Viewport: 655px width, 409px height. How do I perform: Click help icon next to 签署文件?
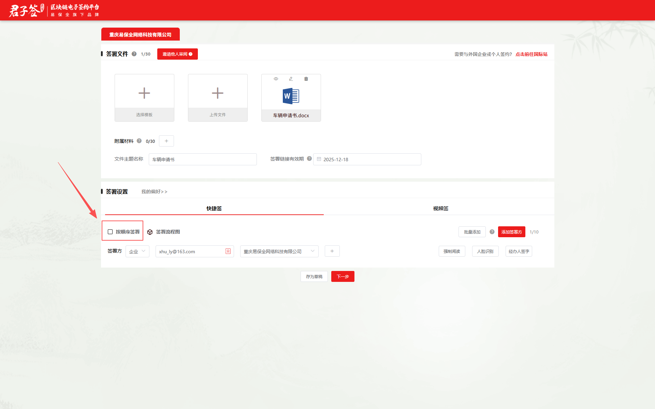(x=134, y=54)
